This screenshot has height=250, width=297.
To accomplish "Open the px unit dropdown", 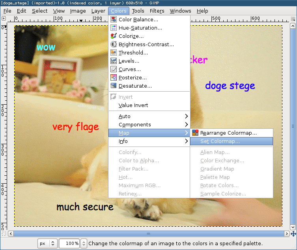I will 48,243.
